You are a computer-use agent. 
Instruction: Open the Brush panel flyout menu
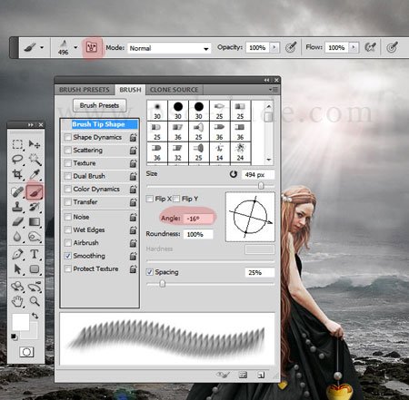click(x=274, y=90)
